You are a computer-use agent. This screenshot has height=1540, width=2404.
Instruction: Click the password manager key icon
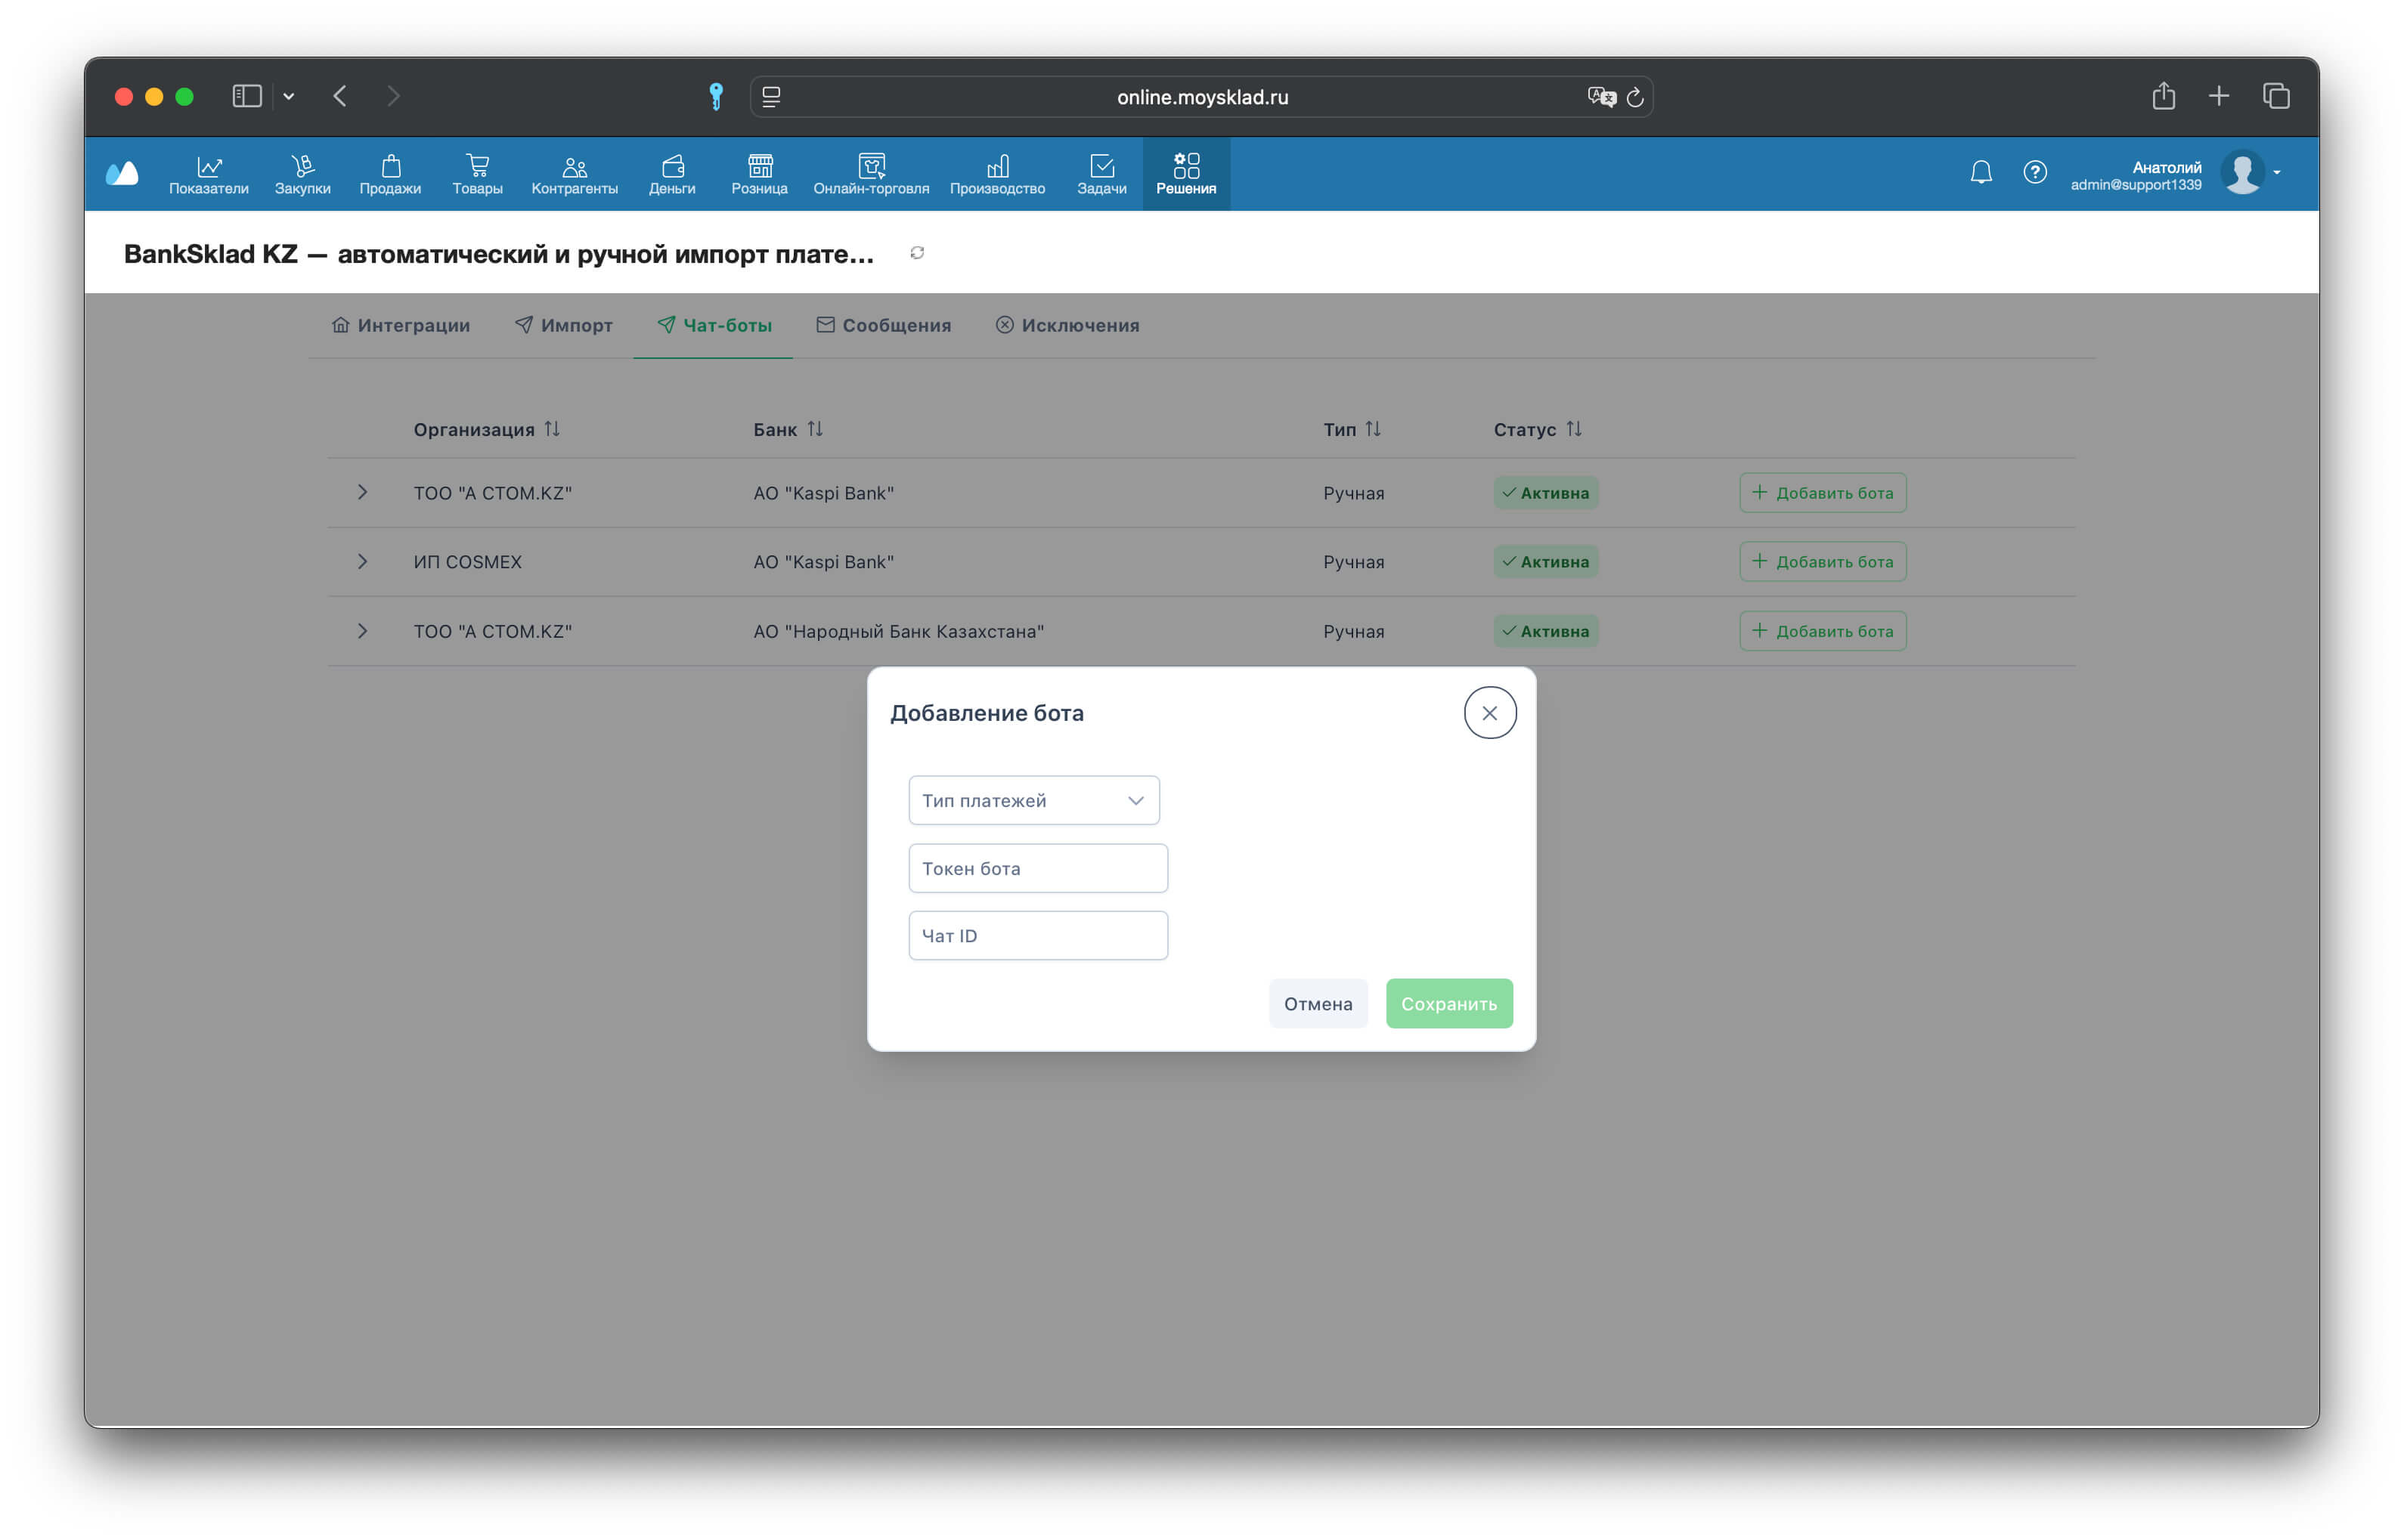(x=715, y=96)
